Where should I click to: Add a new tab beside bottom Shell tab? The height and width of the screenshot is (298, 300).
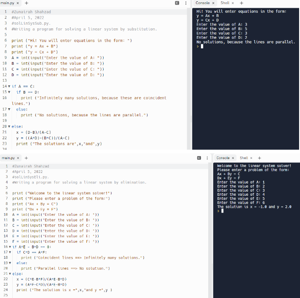[x=258, y=158]
